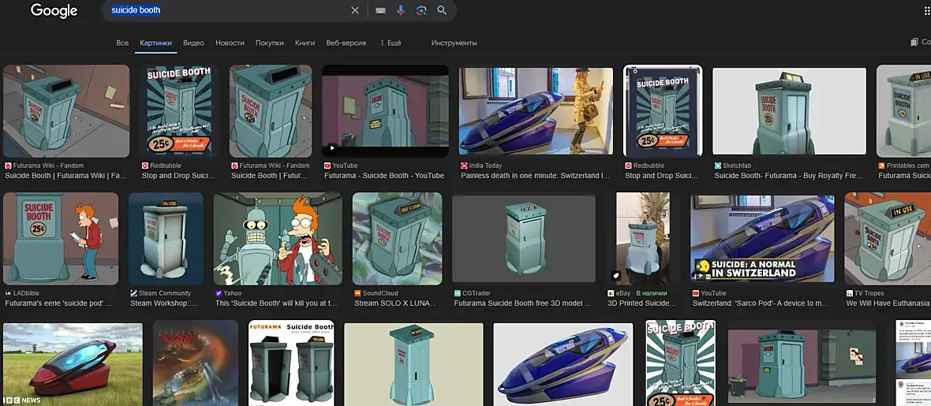Click the play icon on Futurama YouTube thumbnail
The height and width of the screenshot is (406, 931).
[331, 147]
